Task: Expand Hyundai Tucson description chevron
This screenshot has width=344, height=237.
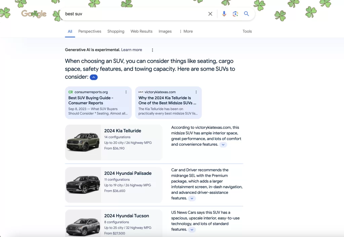Action: (x=192, y=230)
